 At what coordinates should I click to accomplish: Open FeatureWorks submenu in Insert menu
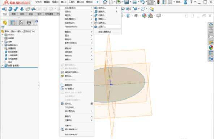pyautogui.click(x=77, y=26)
